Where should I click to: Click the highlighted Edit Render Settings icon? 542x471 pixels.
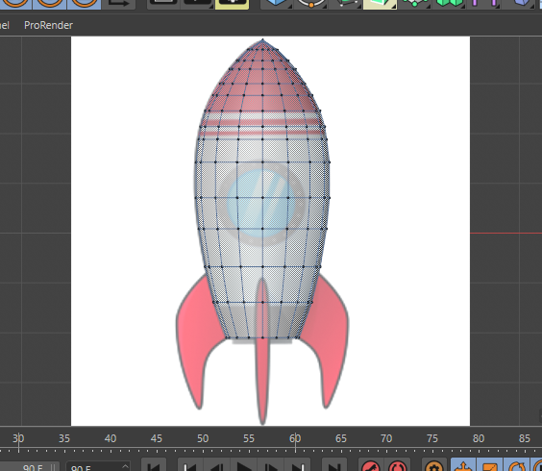click(232, 4)
